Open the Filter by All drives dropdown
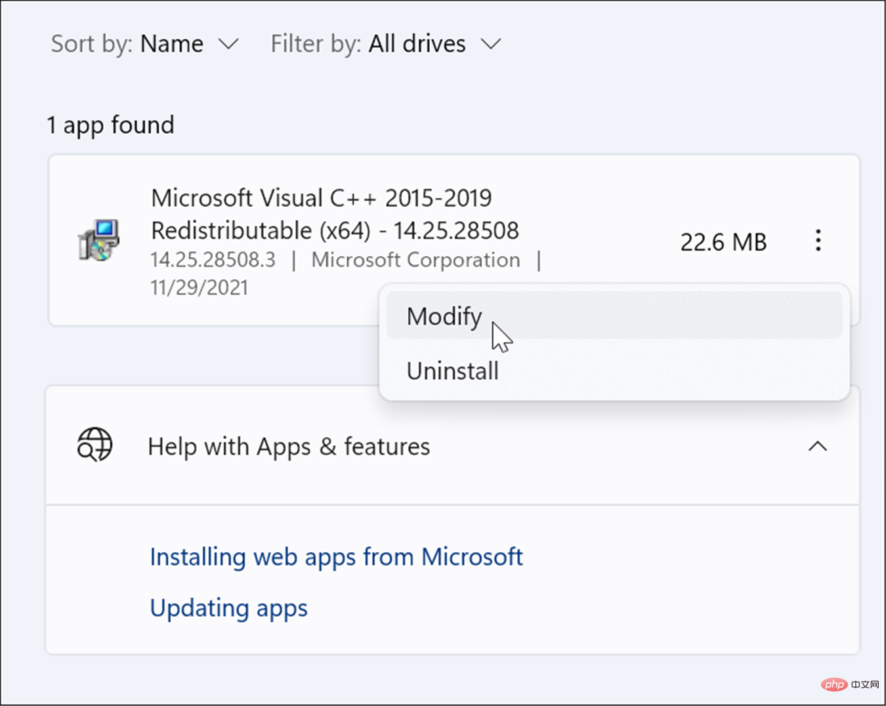This screenshot has width=886, height=706. [386, 44]
